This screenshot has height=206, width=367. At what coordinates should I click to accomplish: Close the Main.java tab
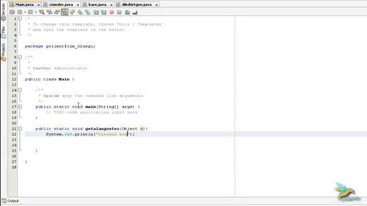tap(38, 5)
